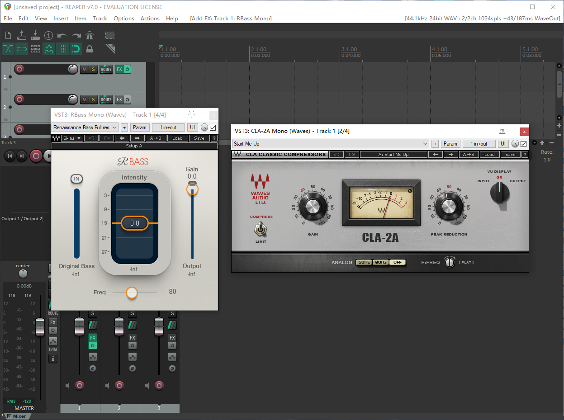The image size is (564, 420).
Task: Toggle auto-crossfade icon in toolbar
Action: point(8,49)
